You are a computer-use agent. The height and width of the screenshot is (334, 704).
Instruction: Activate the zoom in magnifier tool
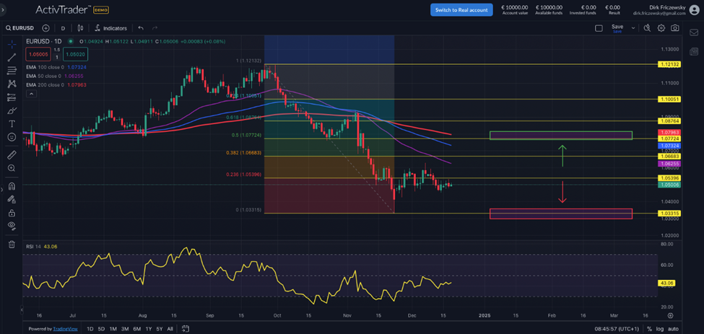[12, 168]
